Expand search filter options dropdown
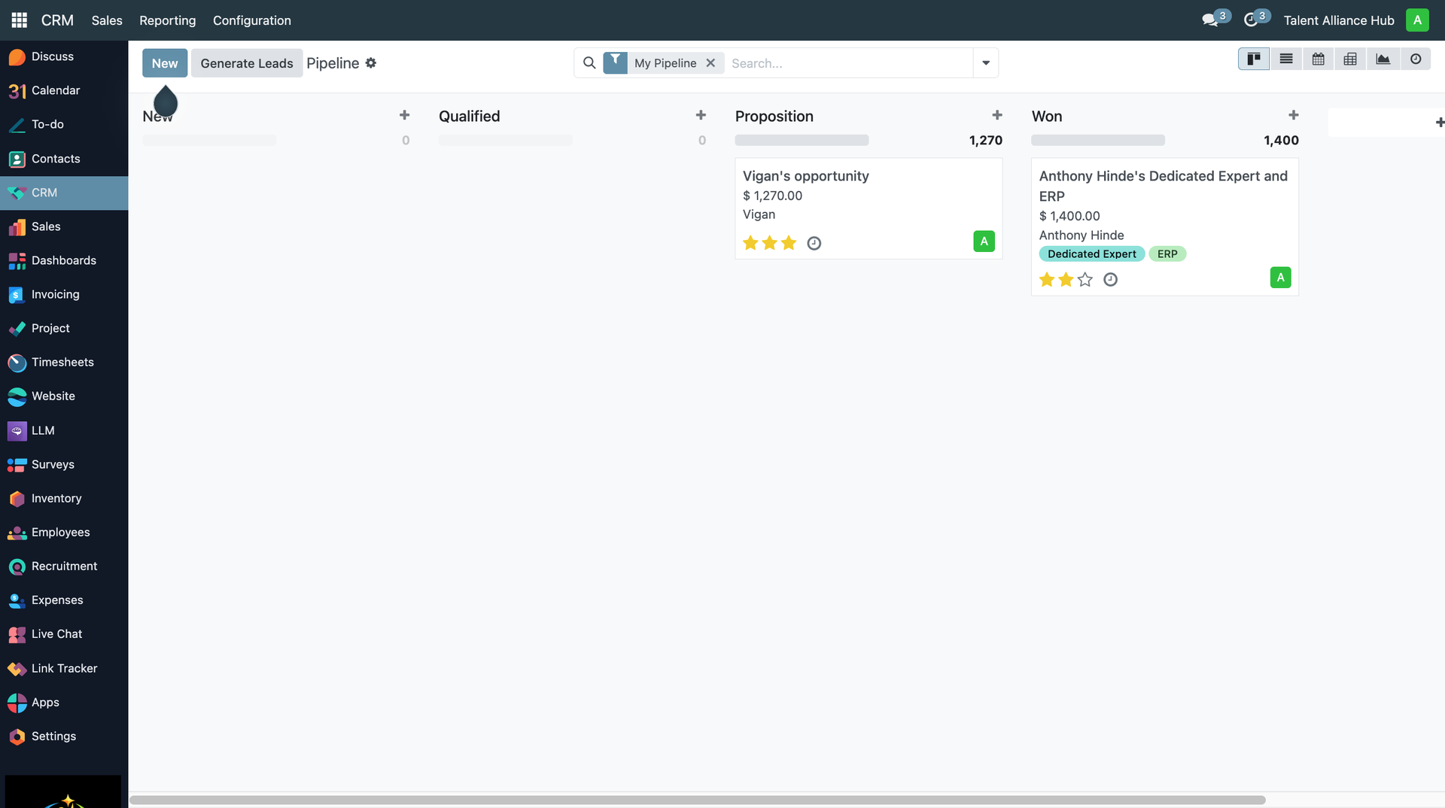 tap(986, 63)
